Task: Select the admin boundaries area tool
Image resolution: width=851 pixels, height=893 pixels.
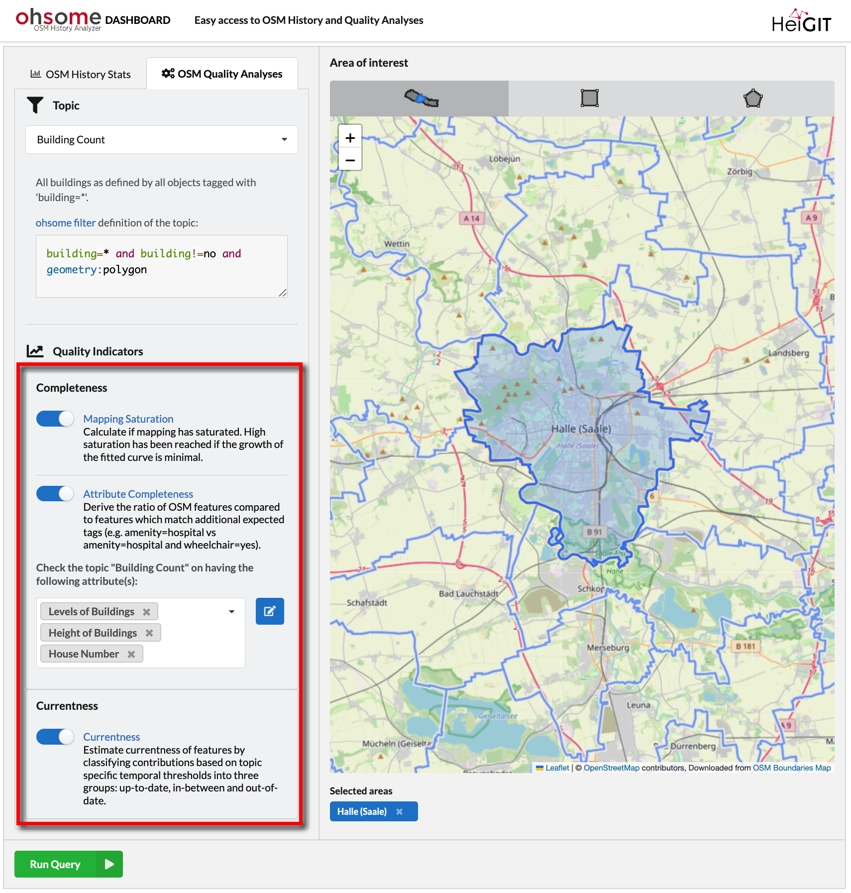Action: tap(419, 99)
